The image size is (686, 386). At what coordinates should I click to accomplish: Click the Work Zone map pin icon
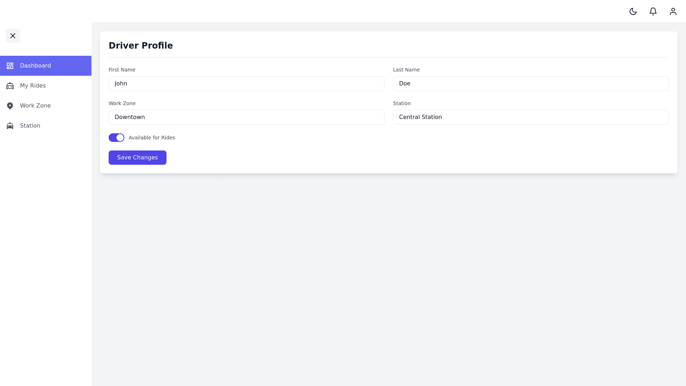10,106
